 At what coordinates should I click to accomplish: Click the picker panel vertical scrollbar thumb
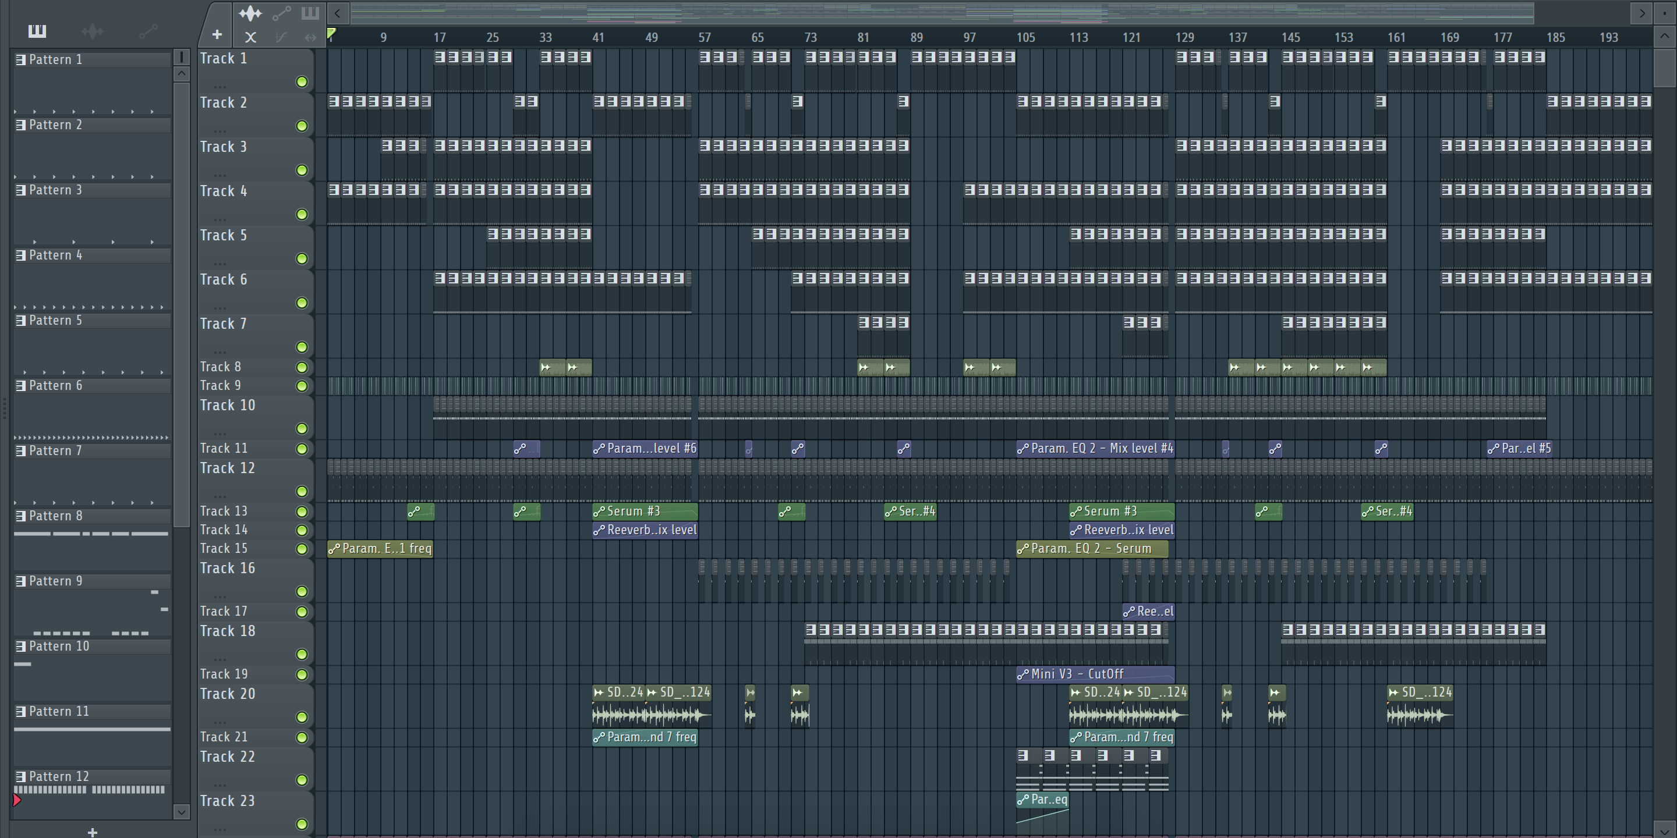182,304
